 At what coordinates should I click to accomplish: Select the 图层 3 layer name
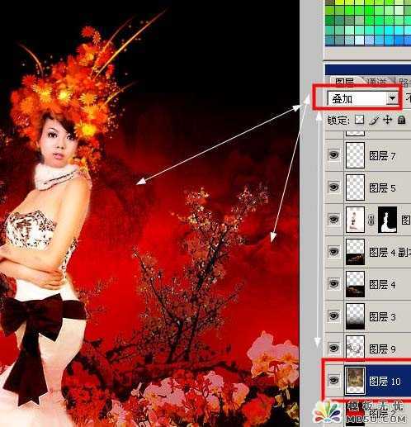point(382,317)
